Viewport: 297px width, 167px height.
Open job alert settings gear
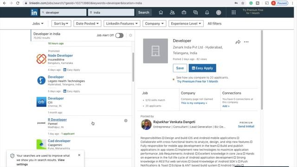(130, 35)
